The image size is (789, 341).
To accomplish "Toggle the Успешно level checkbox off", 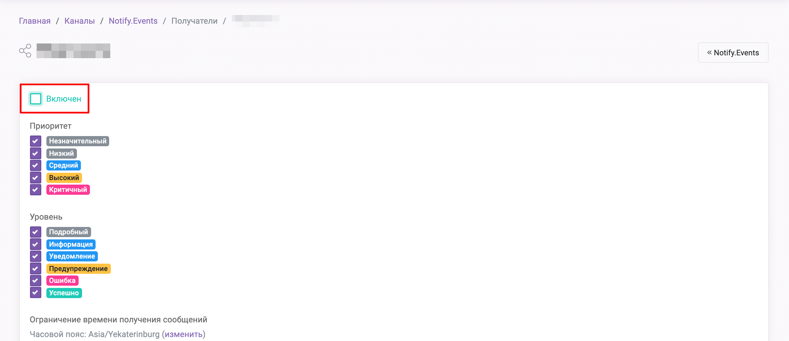I will [35, 292].
